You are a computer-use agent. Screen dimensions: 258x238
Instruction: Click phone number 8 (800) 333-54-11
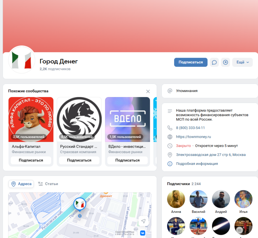pyautogui.click(x=190, y=128)
